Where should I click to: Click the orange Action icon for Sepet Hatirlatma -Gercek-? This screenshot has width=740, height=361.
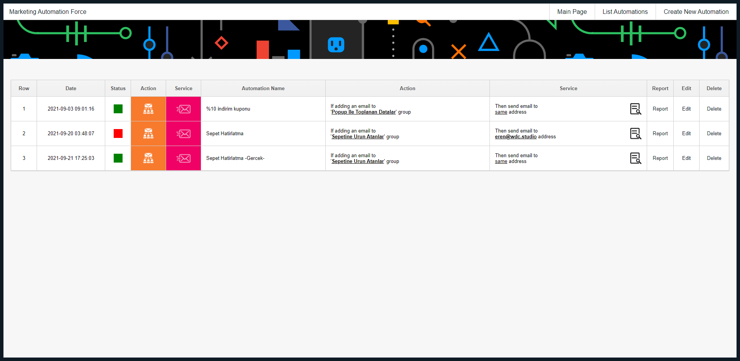pyautogui.click(x=148, y=158)
